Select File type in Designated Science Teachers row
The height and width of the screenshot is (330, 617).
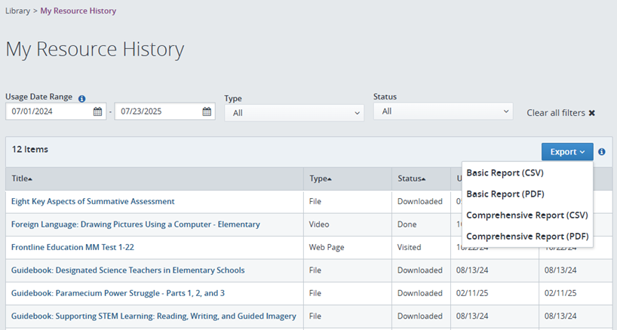[315, 270]
